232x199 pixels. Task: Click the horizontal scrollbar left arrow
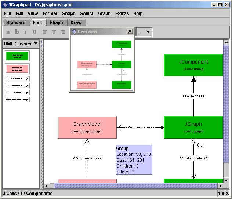coord(47,186)
